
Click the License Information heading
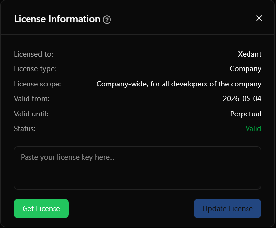(x=57, y=19)
